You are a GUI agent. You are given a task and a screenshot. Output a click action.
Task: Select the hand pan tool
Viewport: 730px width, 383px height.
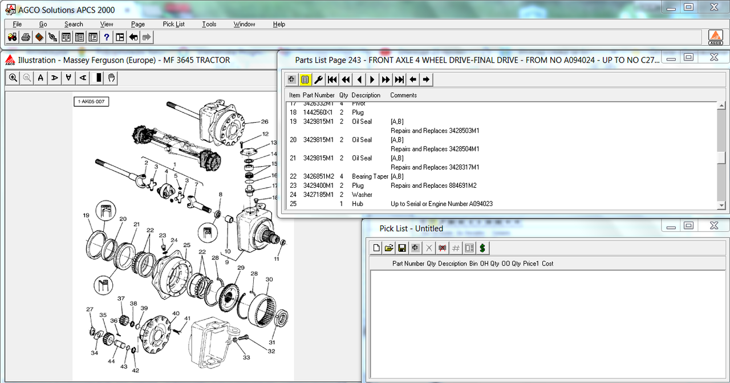click(x=112, y=78)
